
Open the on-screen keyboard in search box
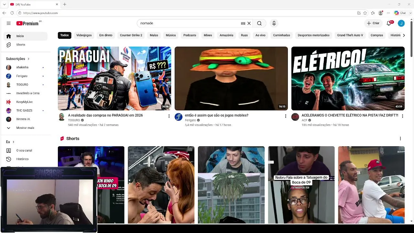[243, 23]
